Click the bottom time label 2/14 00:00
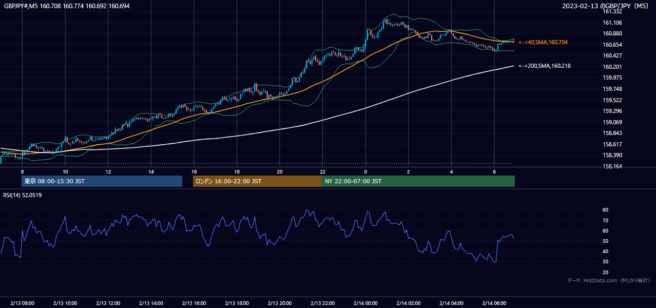Viewport: 656px width, 308px height. pos(365,303)
